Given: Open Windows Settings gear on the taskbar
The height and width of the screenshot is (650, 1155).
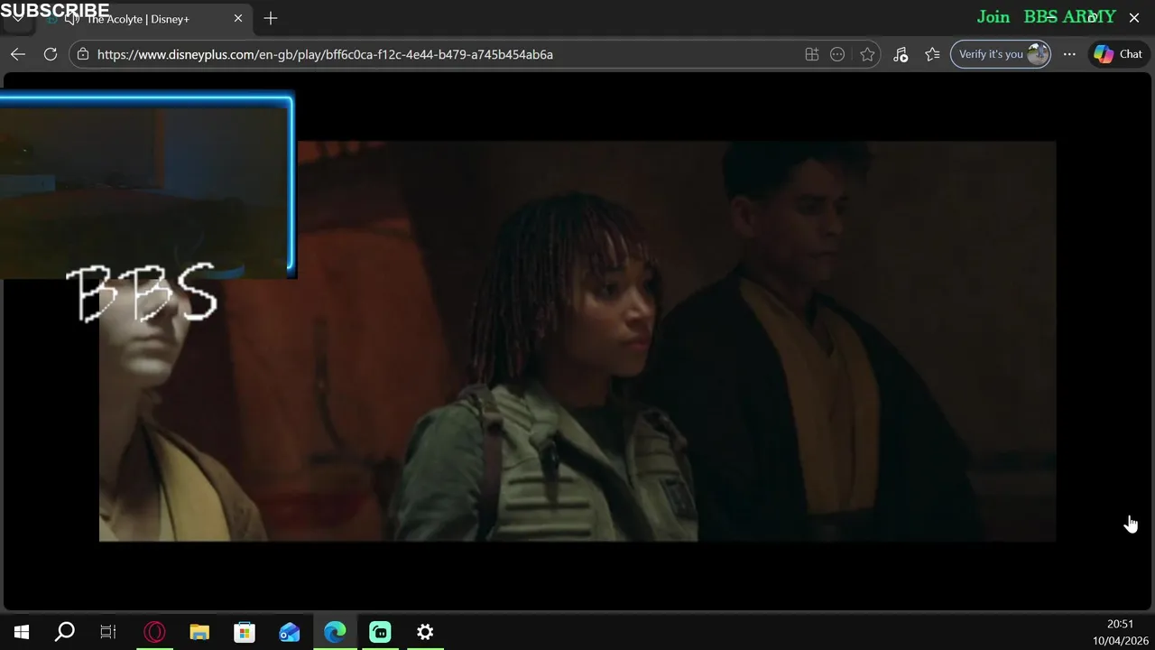Looking at the screenshot, I should (x=425, y=632).
